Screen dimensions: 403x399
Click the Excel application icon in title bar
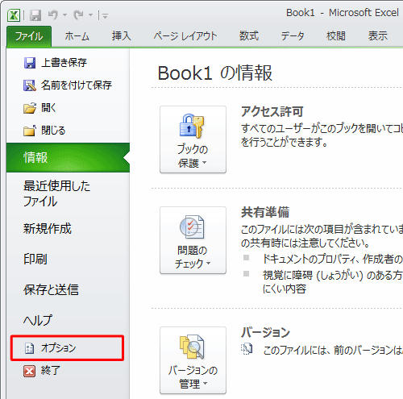tap(14, 15)
